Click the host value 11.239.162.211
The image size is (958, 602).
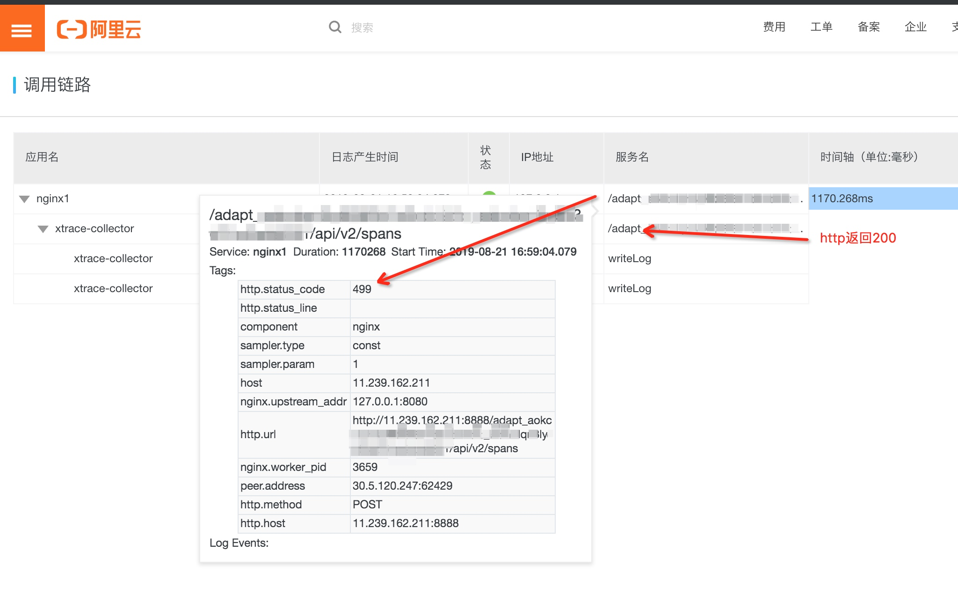click(391, 383)
